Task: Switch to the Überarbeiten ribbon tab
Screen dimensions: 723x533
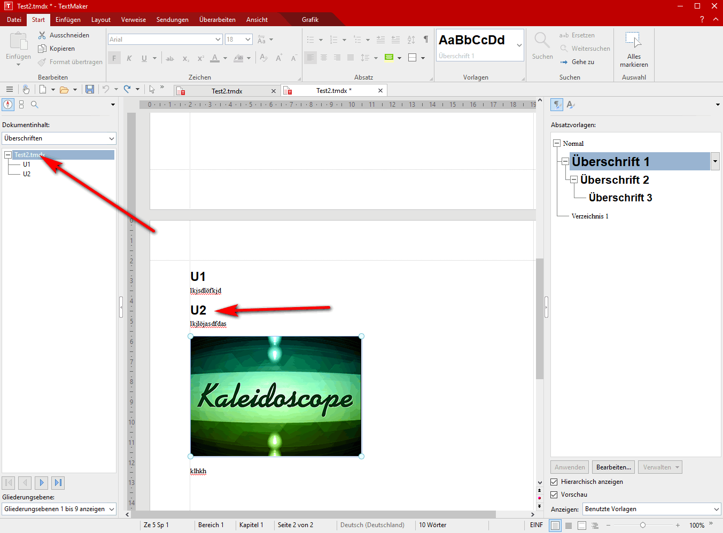Action: coord(217,20)
